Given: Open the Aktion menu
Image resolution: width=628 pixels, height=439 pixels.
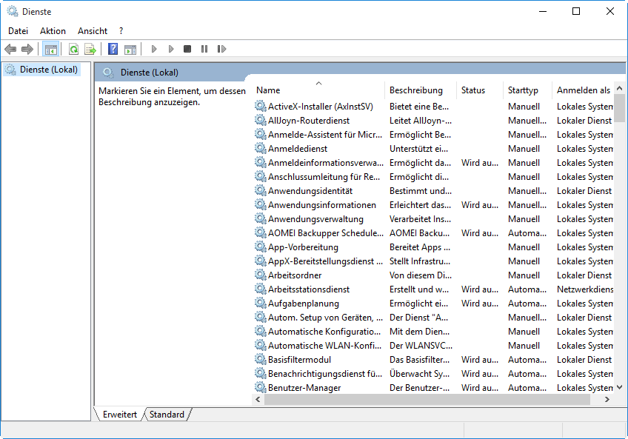Looking at the screenshot, I should pos(53,31).
